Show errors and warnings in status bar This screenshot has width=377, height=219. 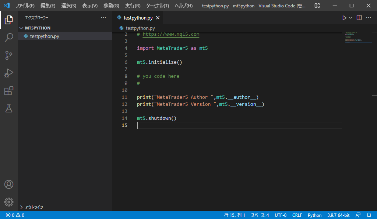click(15, 215)
